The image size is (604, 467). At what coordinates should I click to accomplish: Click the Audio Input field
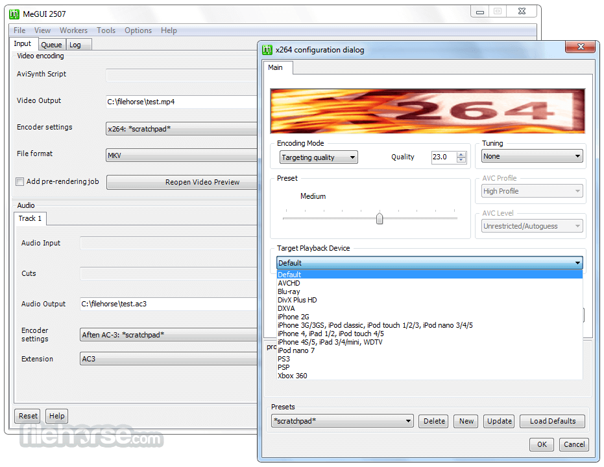[x=169, y=243]
